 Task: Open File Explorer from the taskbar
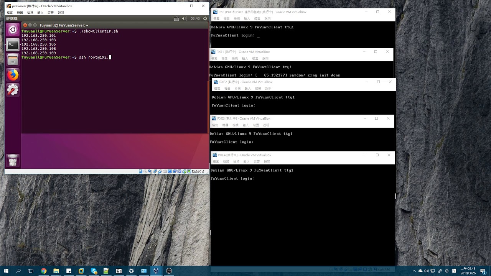[56, 271]
